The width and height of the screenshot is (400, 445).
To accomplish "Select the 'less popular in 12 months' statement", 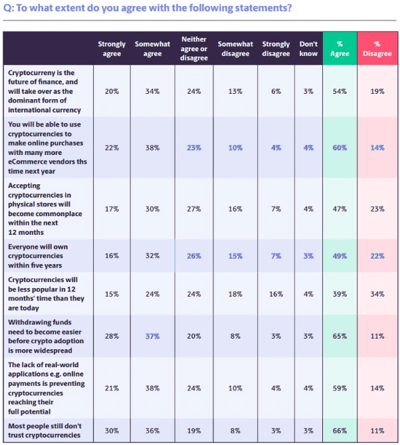I will tap(46, 294).
